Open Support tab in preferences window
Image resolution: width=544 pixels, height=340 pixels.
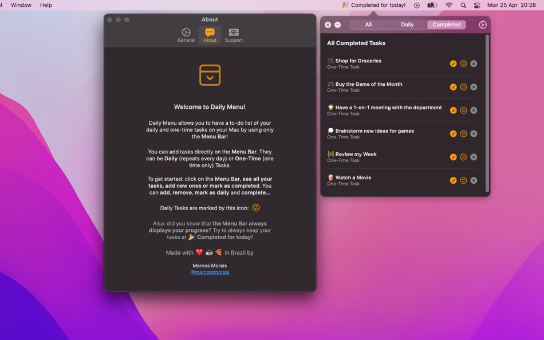coord(234,35)
